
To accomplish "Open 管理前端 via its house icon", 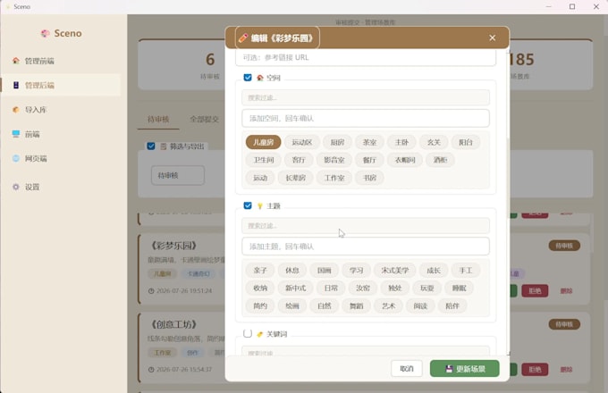I will [x=16, y=61].
